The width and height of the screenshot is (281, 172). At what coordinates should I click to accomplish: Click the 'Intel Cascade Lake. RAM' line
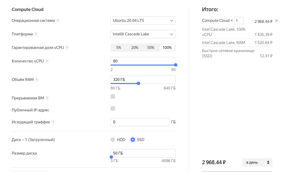pyautogui.click(x=223, y=43)
